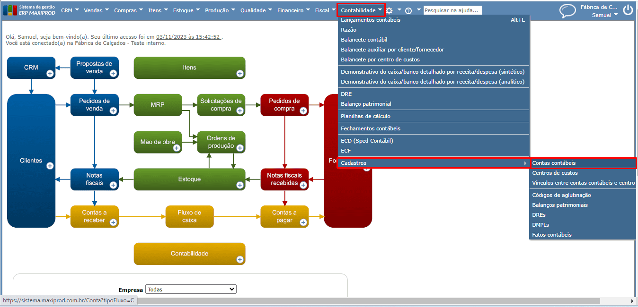The width and height of the screenshot is (638, 307).
Task: Open Fatos contábeis submenu item
Action: click(x=583, y=235)
